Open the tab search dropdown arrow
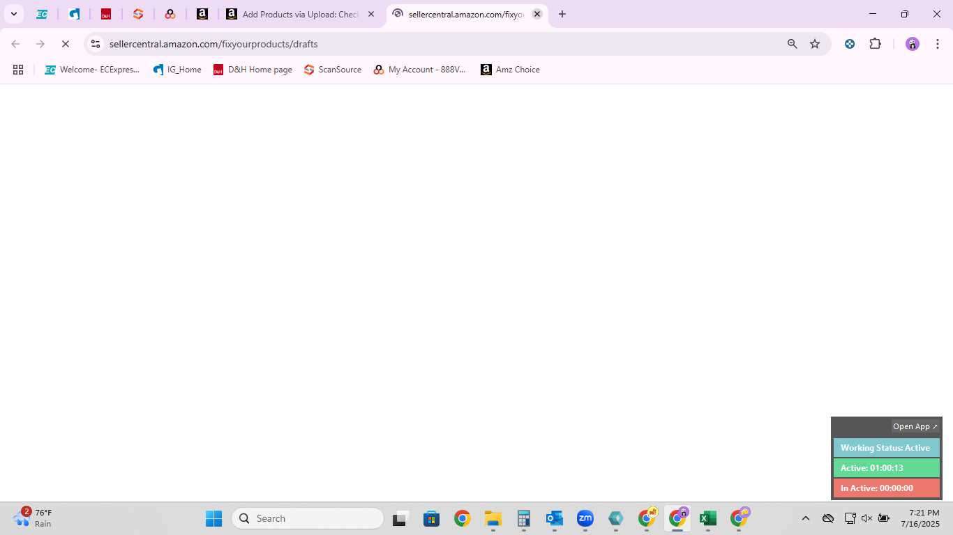The height and width of the screenshot is (535, 953). (x=13, y=14)
